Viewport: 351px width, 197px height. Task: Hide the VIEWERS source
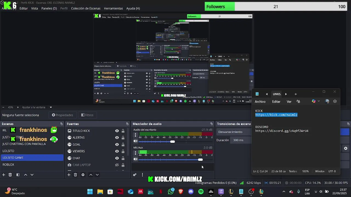[x=117, y=151]
